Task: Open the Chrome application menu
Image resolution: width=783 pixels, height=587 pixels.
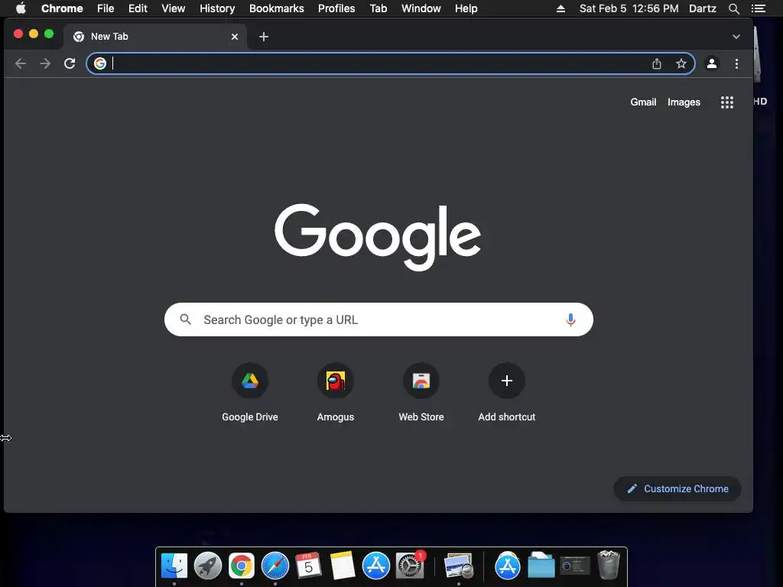Action: 62,8
